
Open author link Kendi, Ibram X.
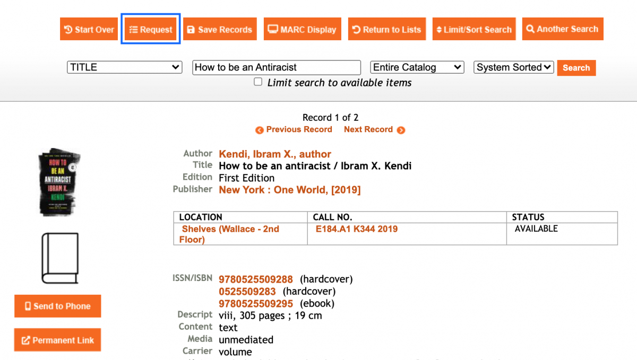(x=274, y=154)
